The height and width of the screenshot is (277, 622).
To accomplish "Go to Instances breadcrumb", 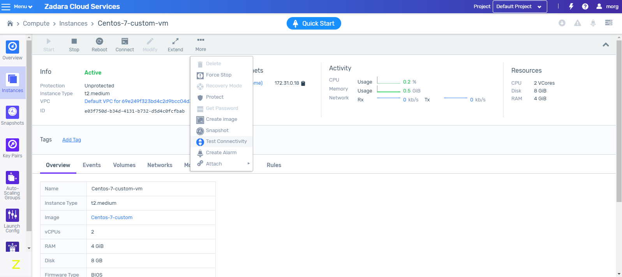I will pos(73,23).
